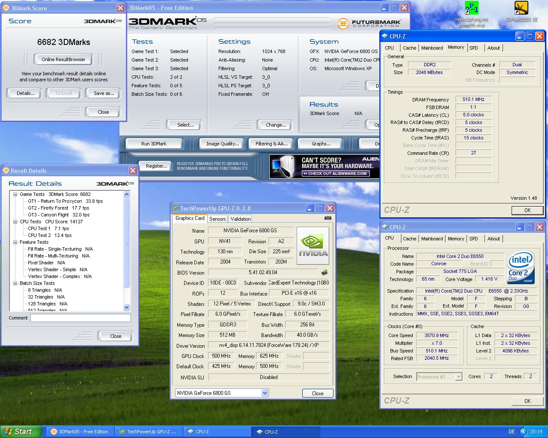Click the Result Details window title icon
Viewport: 548px width, 438px height.
(6, 170)
